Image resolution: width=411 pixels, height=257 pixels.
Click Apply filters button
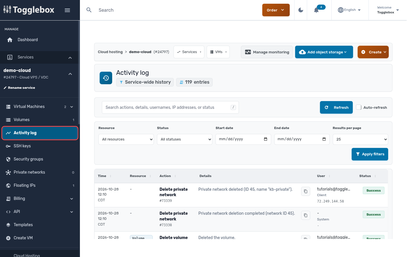(x=370, y=154)
